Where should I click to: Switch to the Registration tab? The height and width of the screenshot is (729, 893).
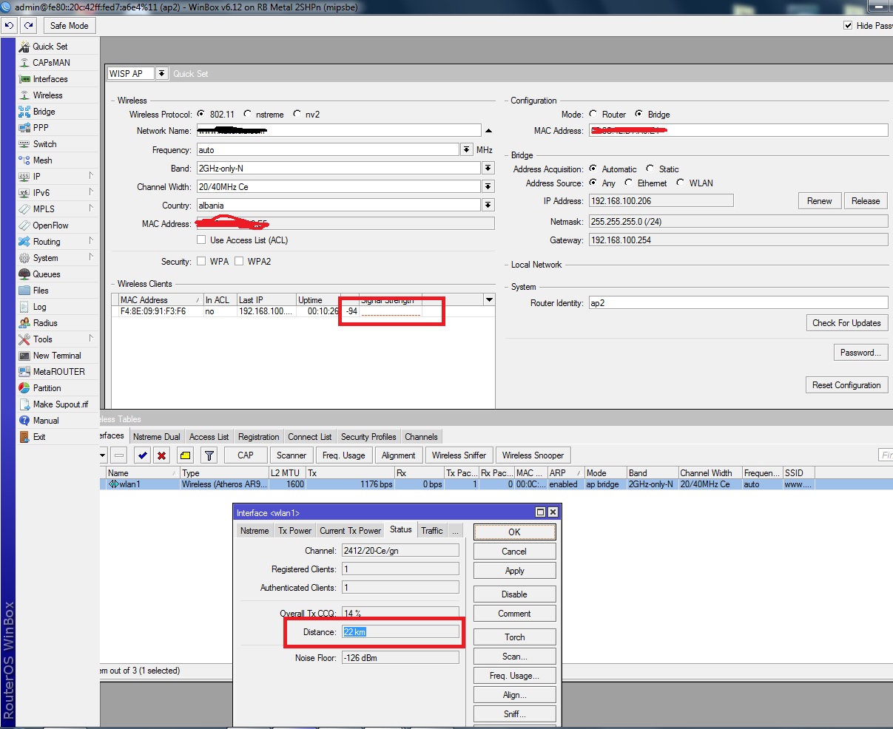[x=259, y=437]
